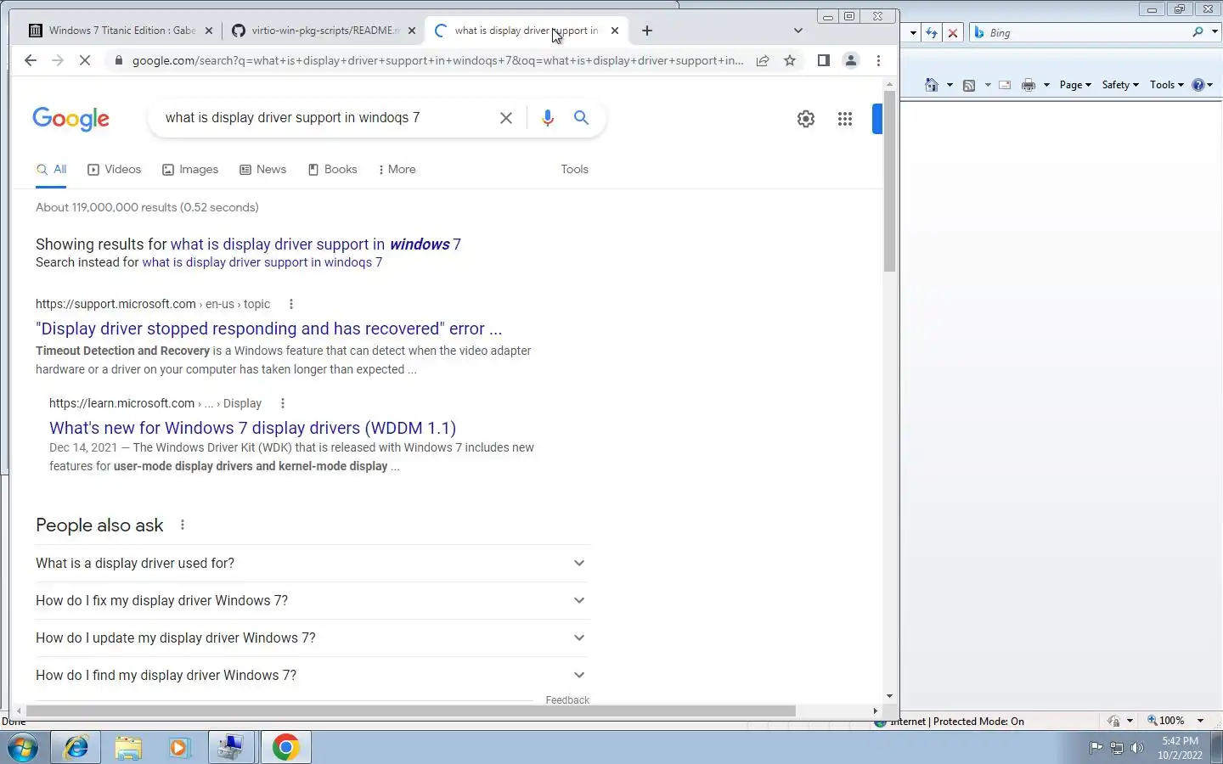Click the RSS feeds icon in Internet Explorer
The width and height of the screenshot is (1223, 764).
(x=969, y=85)
